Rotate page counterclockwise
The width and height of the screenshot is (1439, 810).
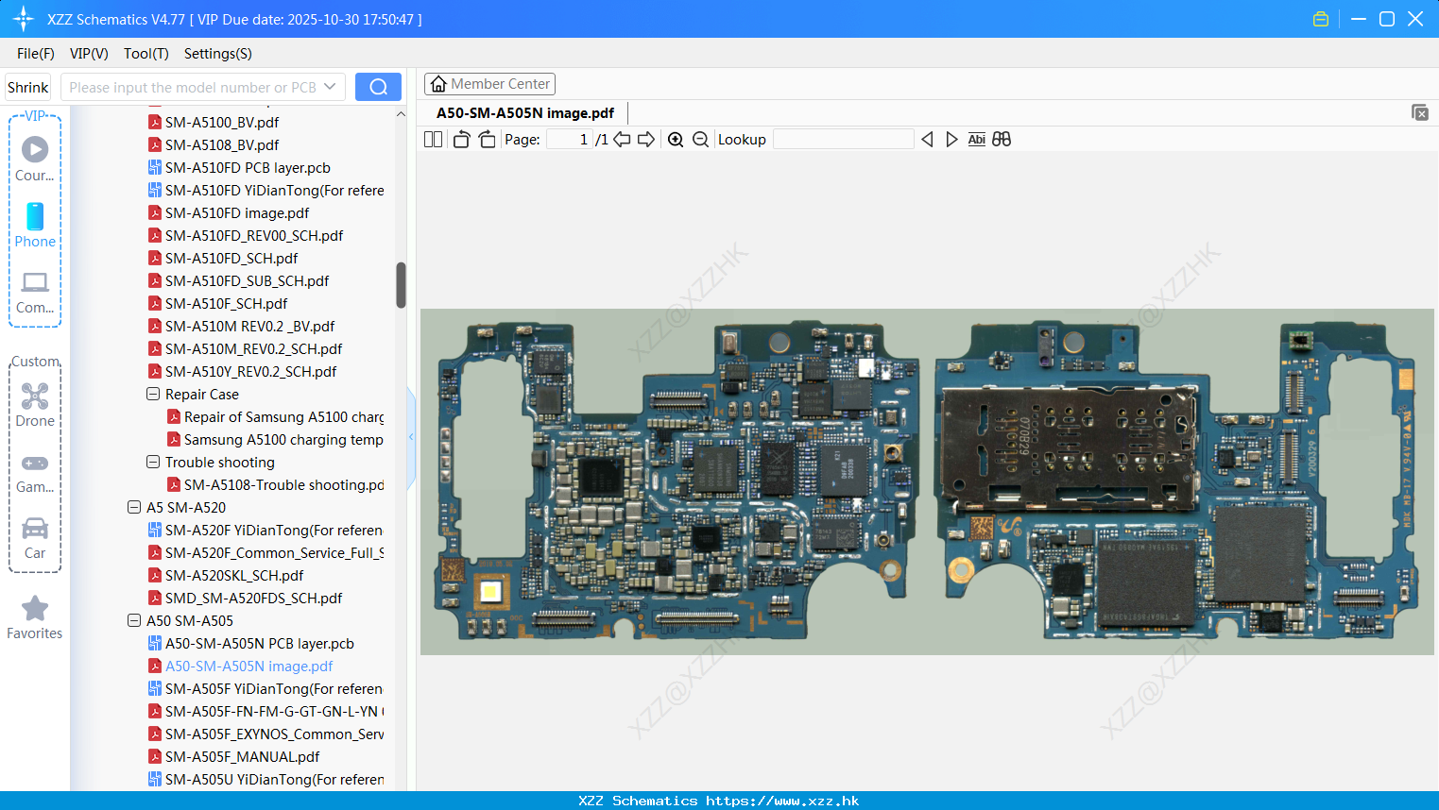pos(461,139)
